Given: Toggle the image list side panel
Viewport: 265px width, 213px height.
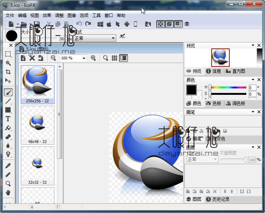Looking at the screenshot, I should coord(123,58).
